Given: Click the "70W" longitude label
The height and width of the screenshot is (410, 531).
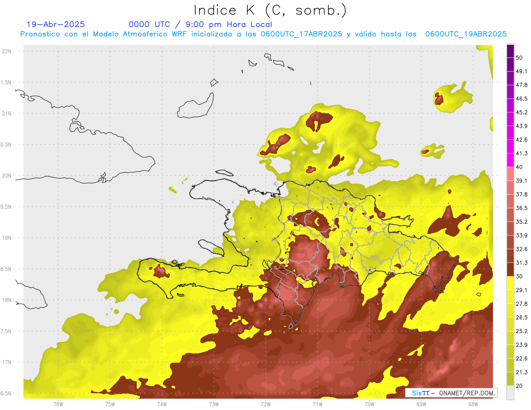Looking at the screenshot, I should point(369,404).
